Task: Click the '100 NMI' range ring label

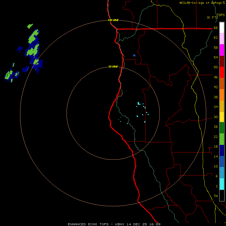Action: 113,20
